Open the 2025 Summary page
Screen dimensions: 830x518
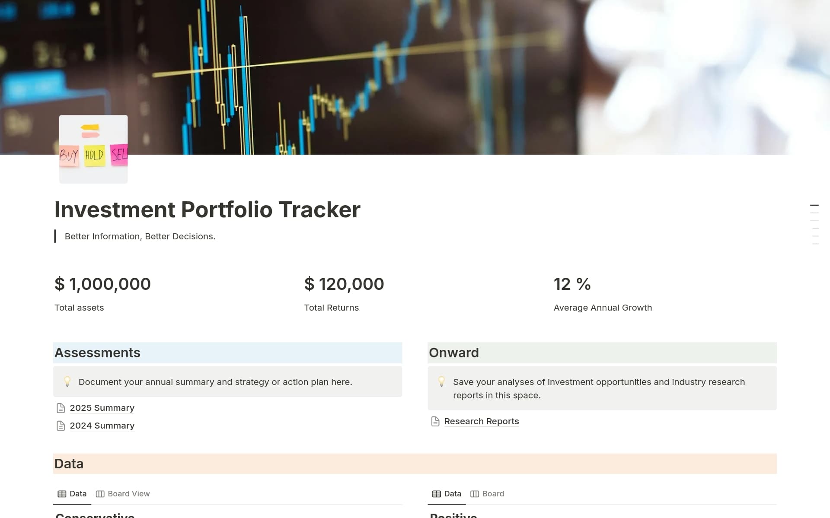tap(102, 408)
